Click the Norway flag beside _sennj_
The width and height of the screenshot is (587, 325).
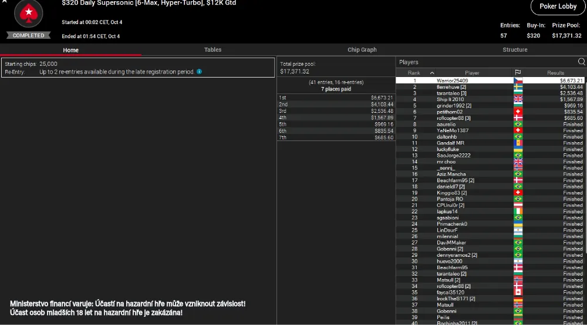click(518, 168)
